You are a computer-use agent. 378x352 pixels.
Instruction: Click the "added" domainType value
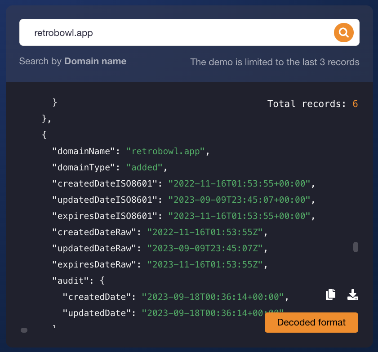point(144,168)
